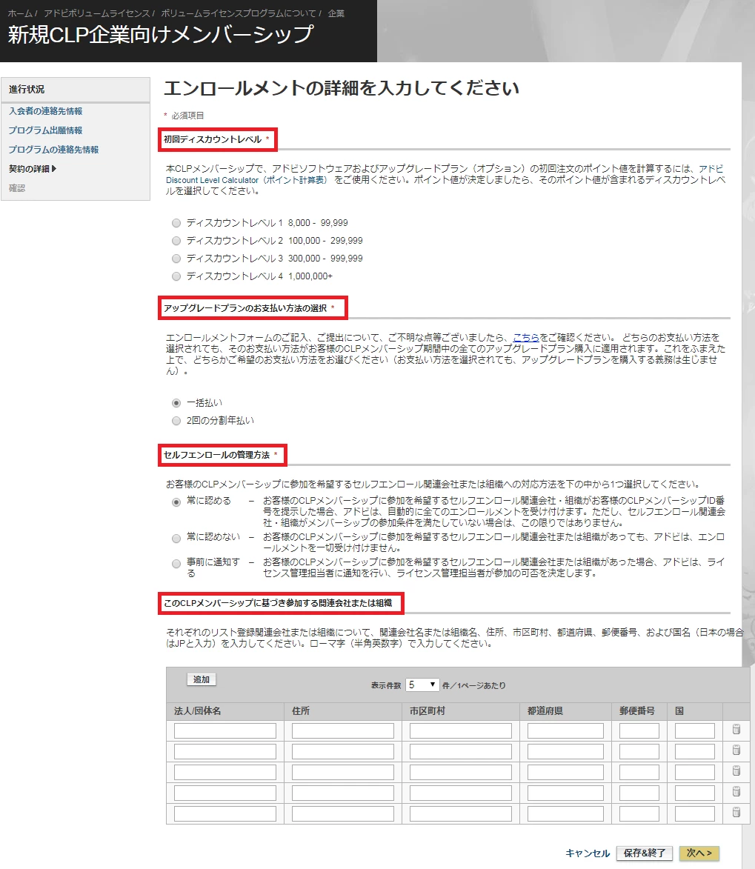Select ディスカウントレベル 2 radio button
Viewport: 755px width, 869px height.
[x=176, y=241]
